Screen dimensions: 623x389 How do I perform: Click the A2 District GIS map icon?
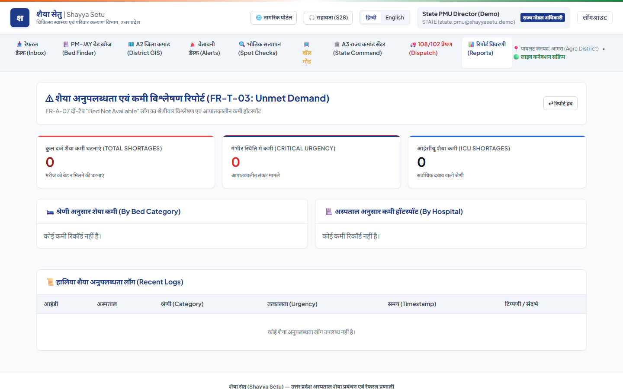pyautogui.click(x=131, y=44)
